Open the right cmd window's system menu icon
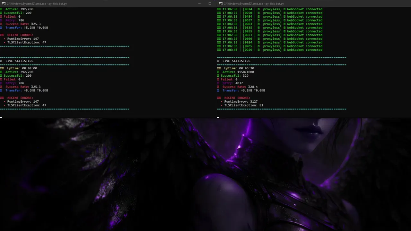 [x=220, y=4]
